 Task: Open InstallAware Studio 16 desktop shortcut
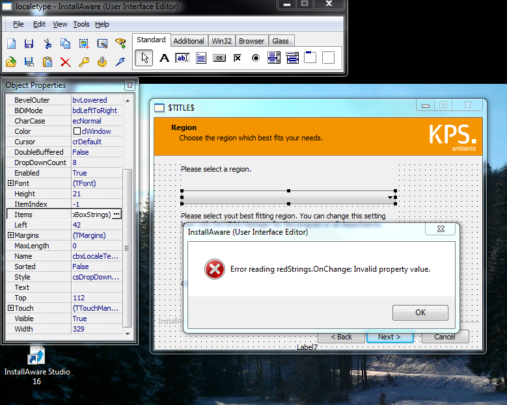click(36, 365)
